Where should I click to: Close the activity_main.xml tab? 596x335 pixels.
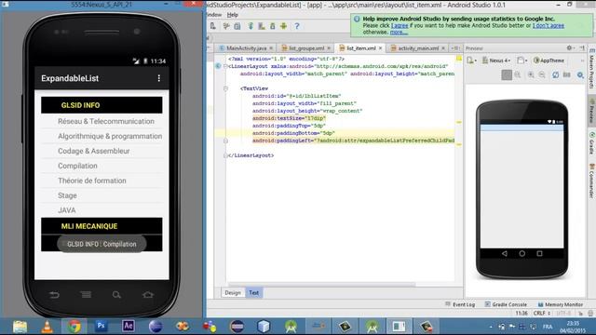(x=443, y=48)
